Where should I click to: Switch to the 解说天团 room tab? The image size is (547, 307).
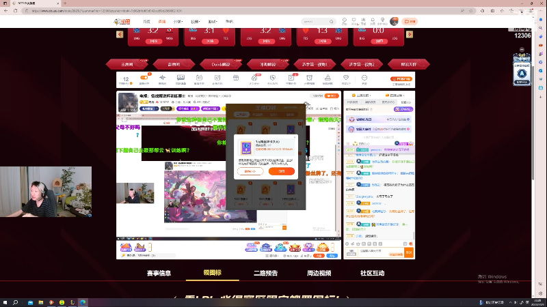(408, 64)
